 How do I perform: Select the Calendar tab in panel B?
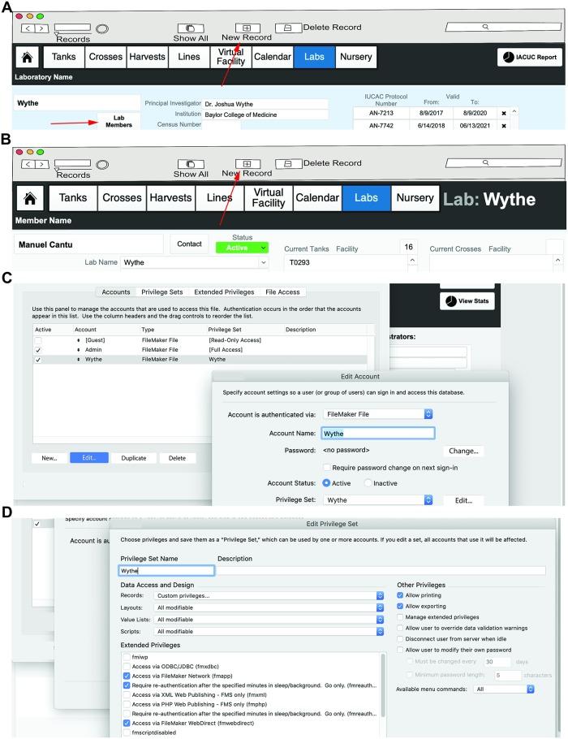[317, 198]
